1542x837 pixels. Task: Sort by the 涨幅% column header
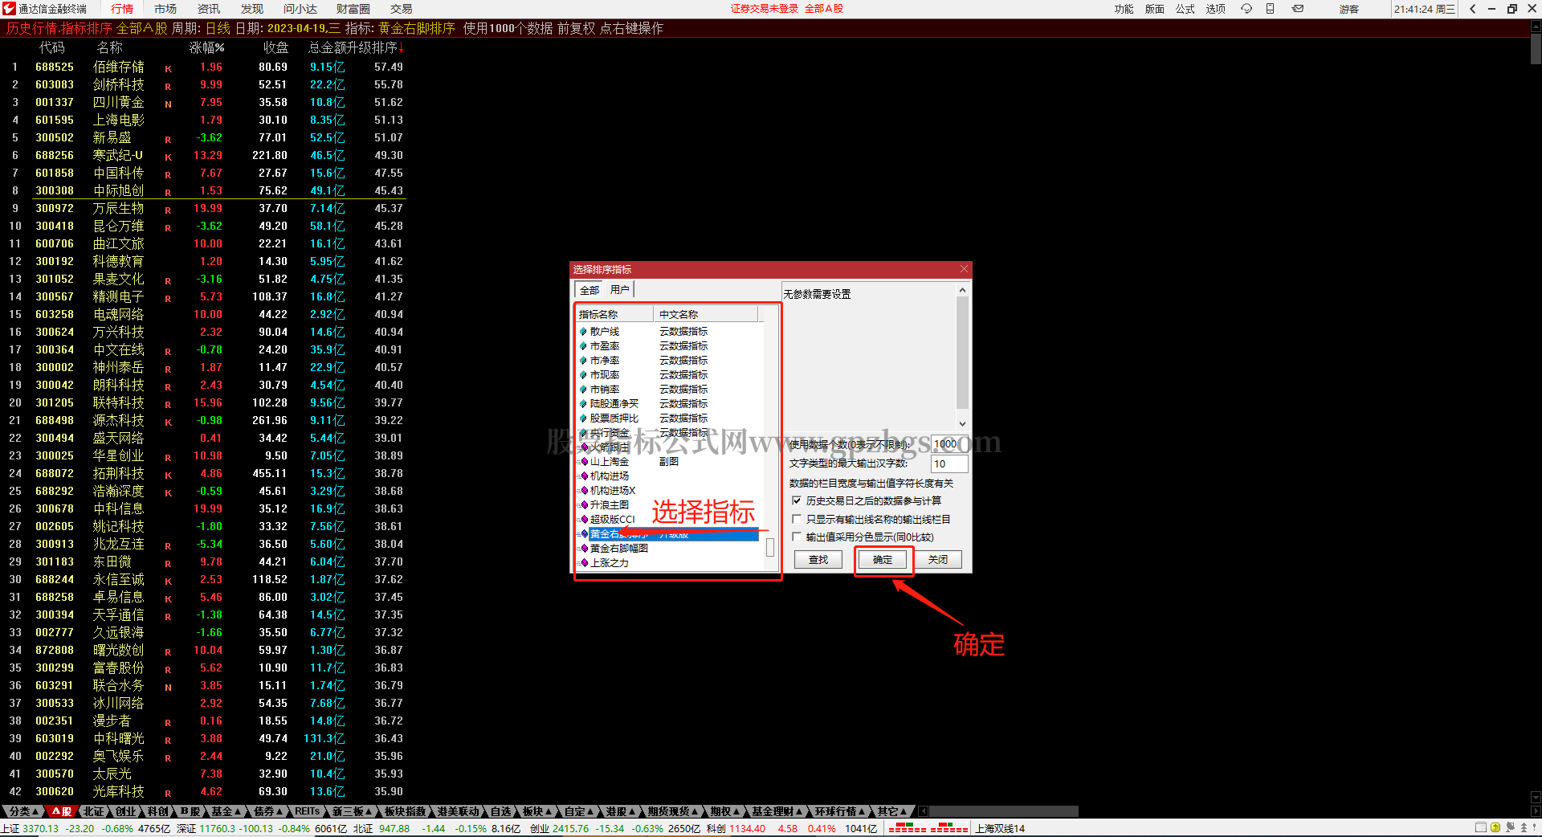coord(207,48)
